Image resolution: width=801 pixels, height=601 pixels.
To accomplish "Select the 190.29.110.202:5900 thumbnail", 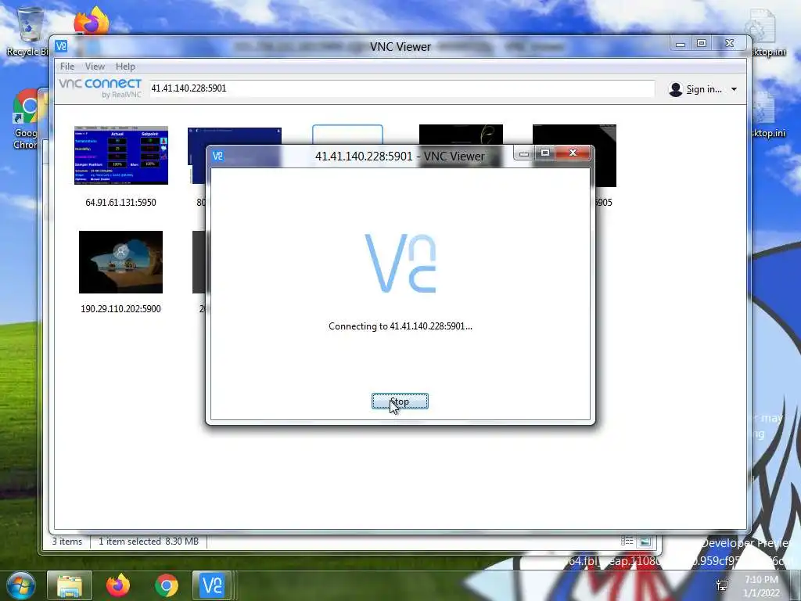I will pos(120,262).
